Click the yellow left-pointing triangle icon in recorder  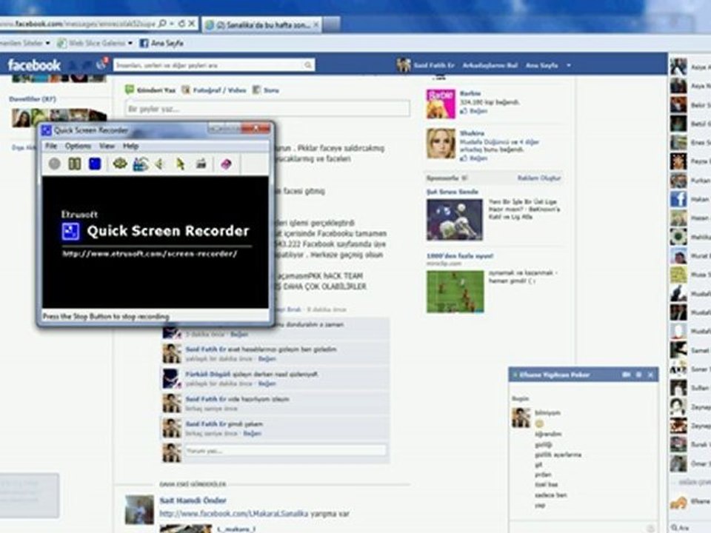[159, 164]
